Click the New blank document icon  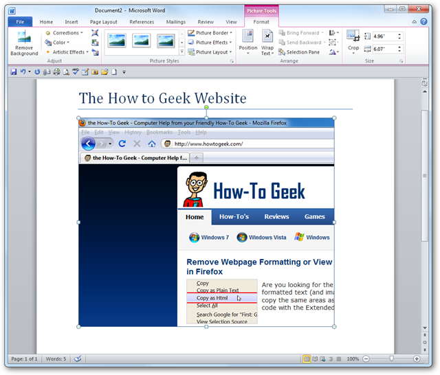pyautogui.click(x=114, y=72)
